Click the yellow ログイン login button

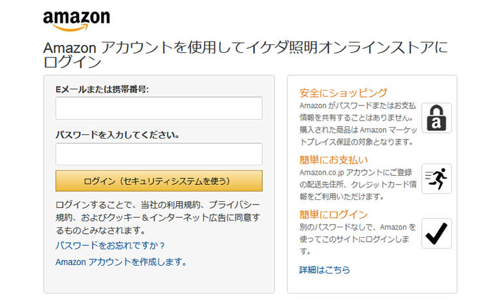click(158, 181)
